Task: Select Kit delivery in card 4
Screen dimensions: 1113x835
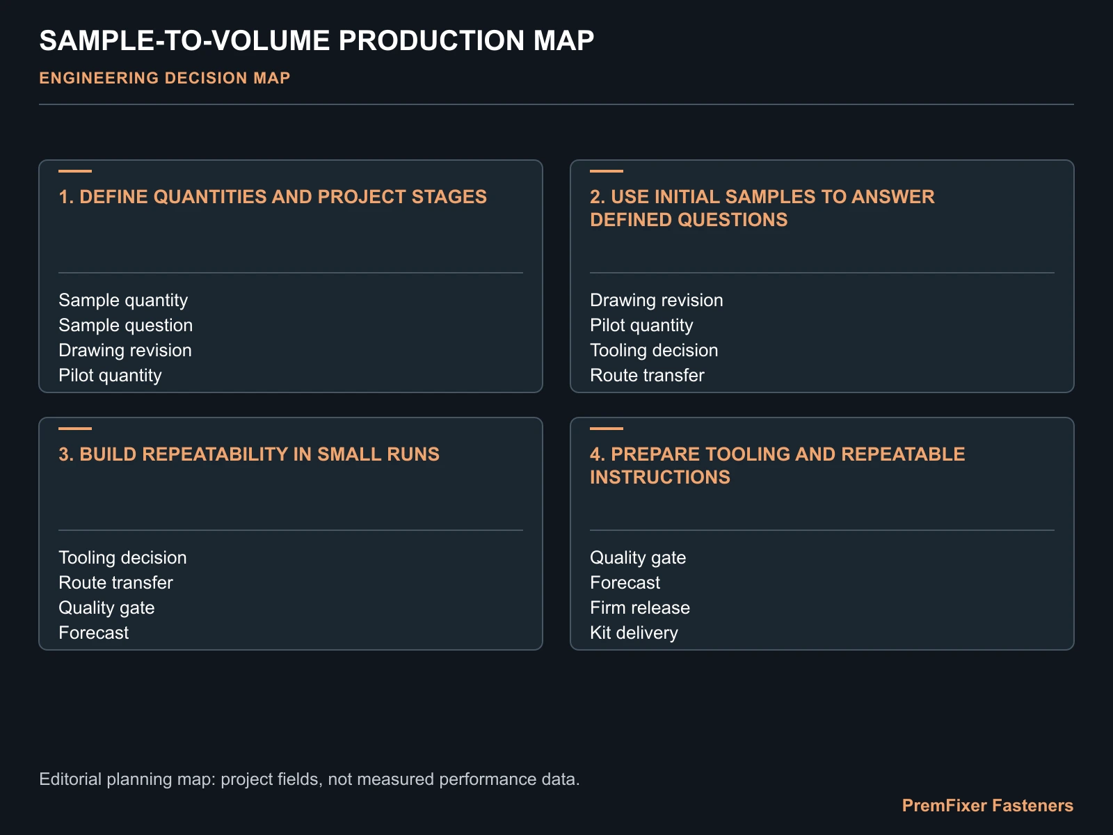Action: pos(634,633)
